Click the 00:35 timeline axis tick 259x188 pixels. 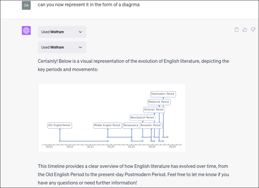tap(172, 147)
